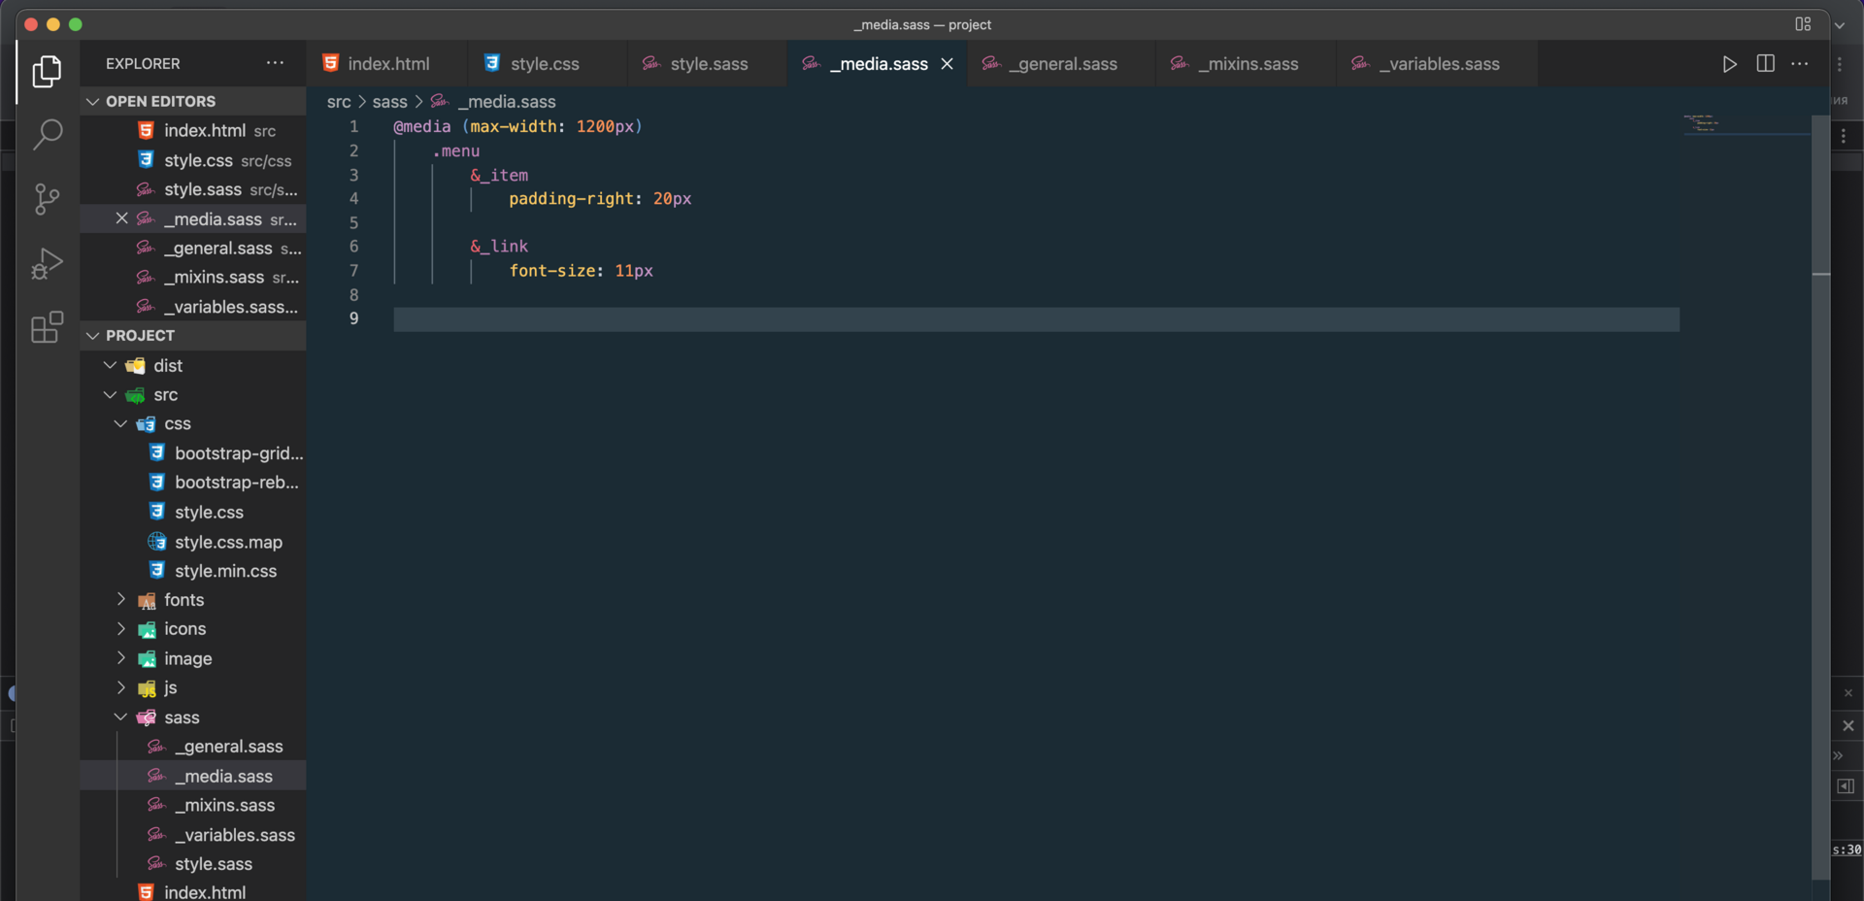Open editor More Actions ellipsis menu
Image resolution: width=1864 pixels, height=901 pixels.
point(1800,64)
